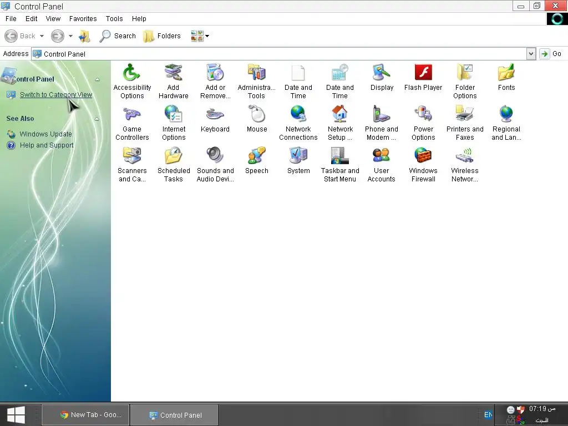
Task: Click the Search toolbar button
Action: point(118,36)
